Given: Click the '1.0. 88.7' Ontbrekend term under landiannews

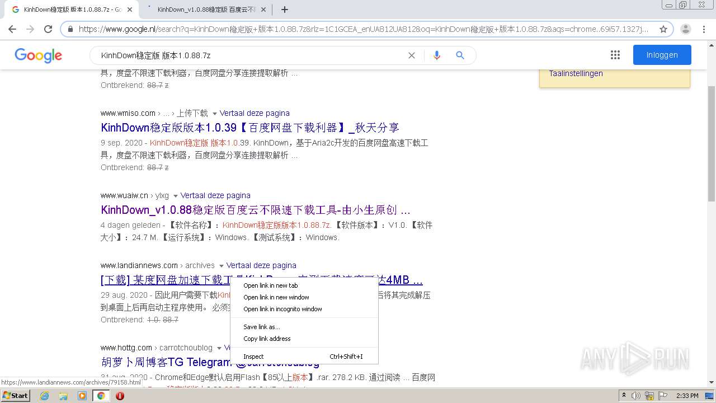Looking at the screenshot, I should click(163, 320).
